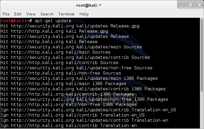Screen dimensions: 204x129
Task: Click the last kali/contrib Translation-en line
Action: point(69,126)
